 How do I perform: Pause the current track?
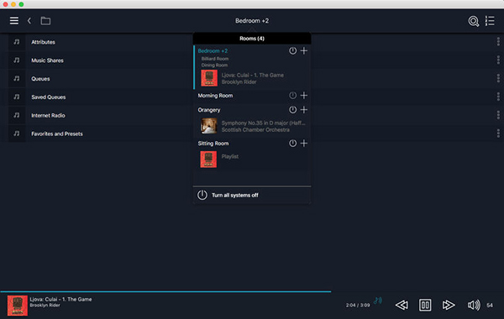pos(425,305)
